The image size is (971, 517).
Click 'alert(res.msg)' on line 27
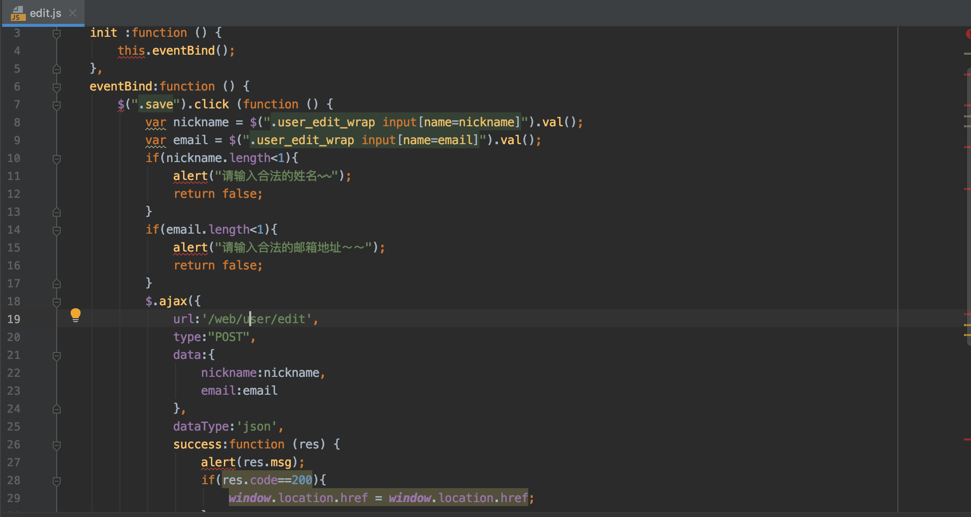point(250,462)
